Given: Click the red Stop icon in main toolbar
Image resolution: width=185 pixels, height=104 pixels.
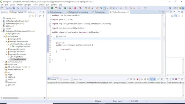Looking at the screenshot, I should click(75, 8).
